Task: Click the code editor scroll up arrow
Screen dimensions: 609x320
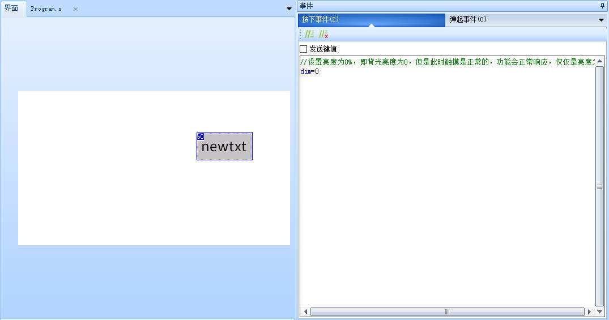Action: pyautogui.click(x=599, y=61)
